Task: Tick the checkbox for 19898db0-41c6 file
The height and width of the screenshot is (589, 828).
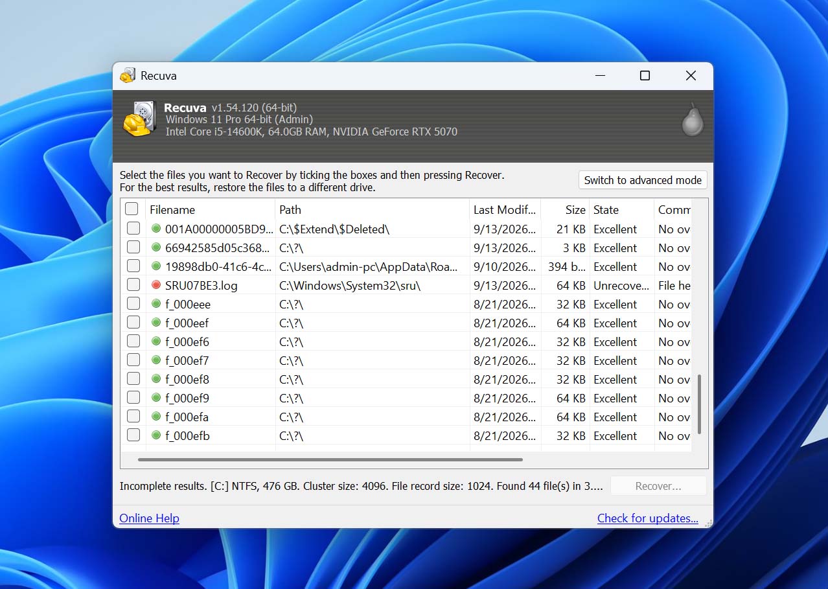Action: [x=133, y=266]
